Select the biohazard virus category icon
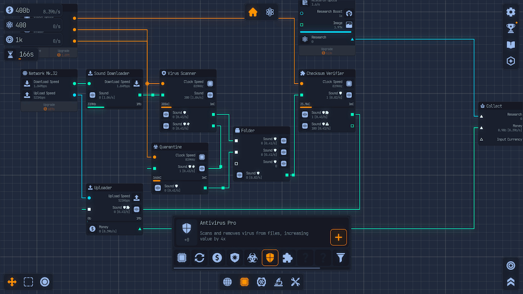523x294 pixels. click(252, 257)
